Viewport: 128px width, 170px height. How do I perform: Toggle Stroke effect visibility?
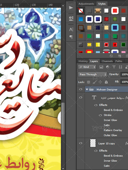click(100, 115)
